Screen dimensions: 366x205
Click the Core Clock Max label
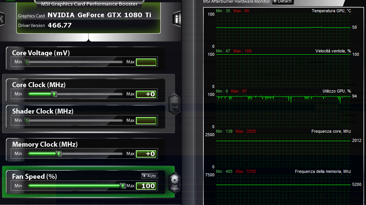click(130, 94)
